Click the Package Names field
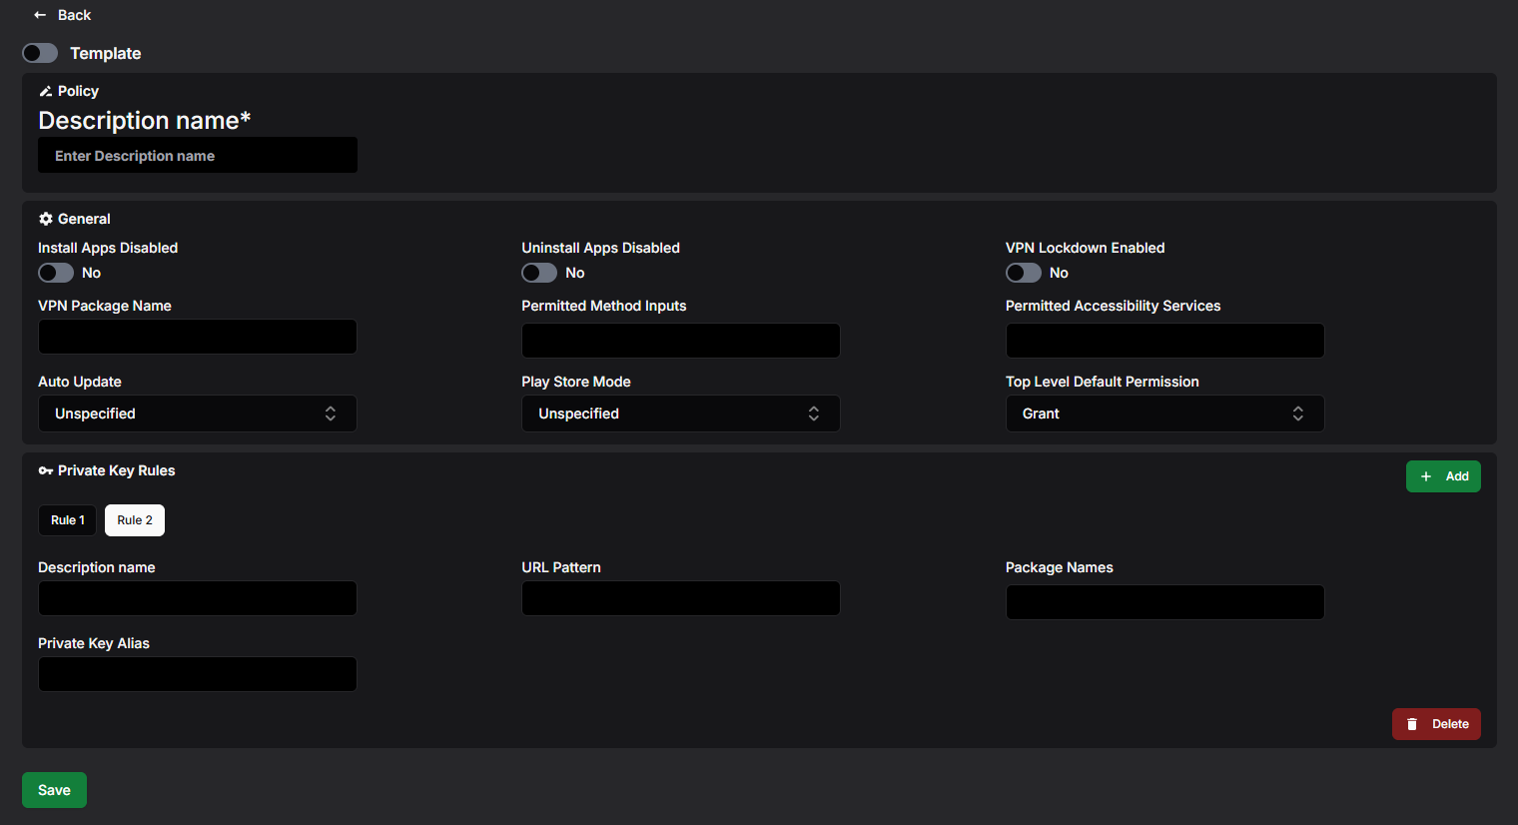 pos(1165,602)
